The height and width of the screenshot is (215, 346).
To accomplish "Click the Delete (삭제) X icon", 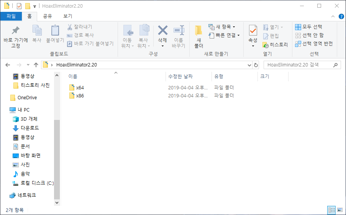I will 162,30.
